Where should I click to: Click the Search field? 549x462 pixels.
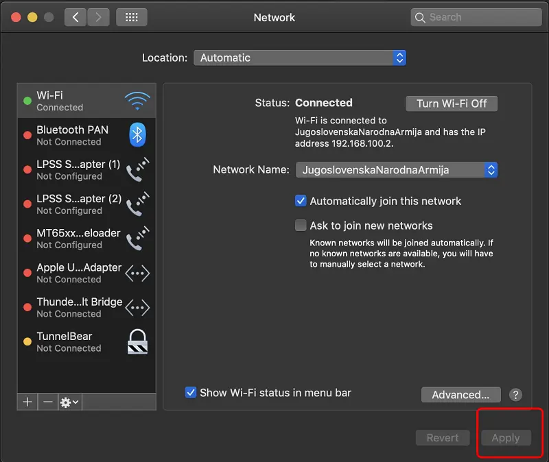pyautogui.click(x=476, y=16)
